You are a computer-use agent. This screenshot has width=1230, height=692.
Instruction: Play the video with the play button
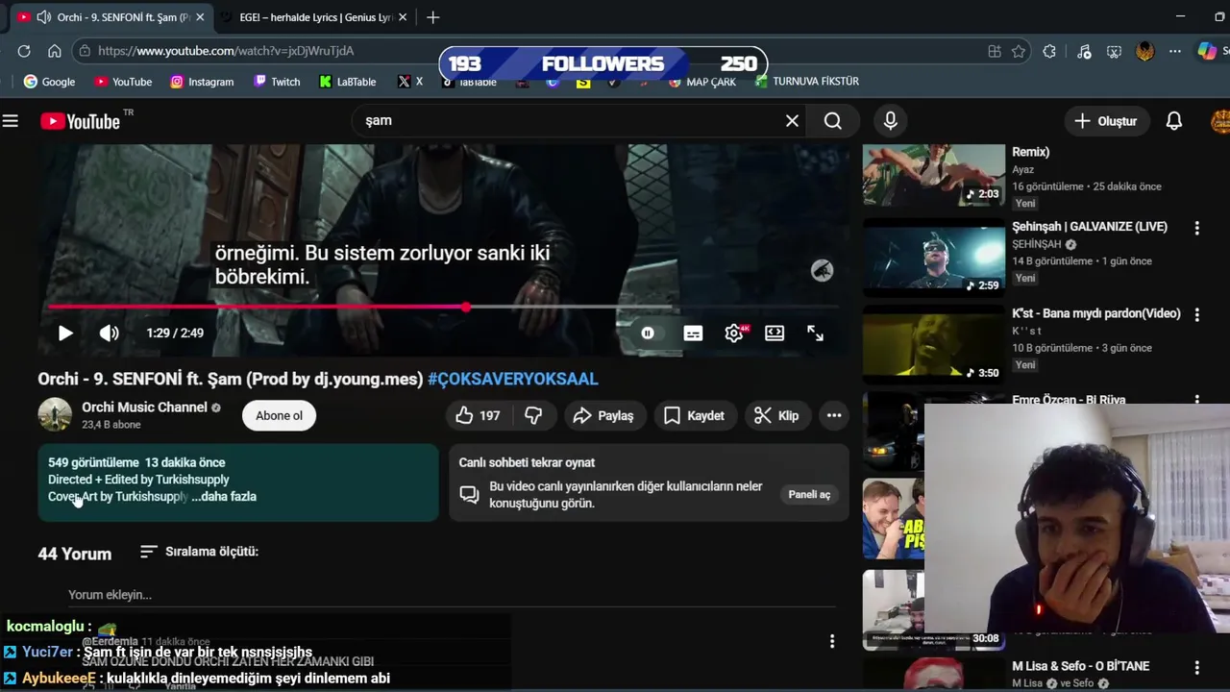tap(64, 334)
